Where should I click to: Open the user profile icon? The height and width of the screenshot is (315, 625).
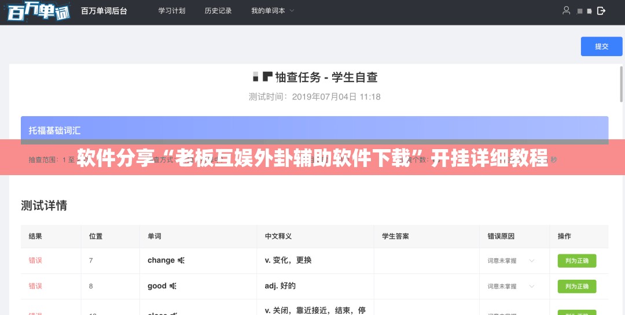point(566,11)
